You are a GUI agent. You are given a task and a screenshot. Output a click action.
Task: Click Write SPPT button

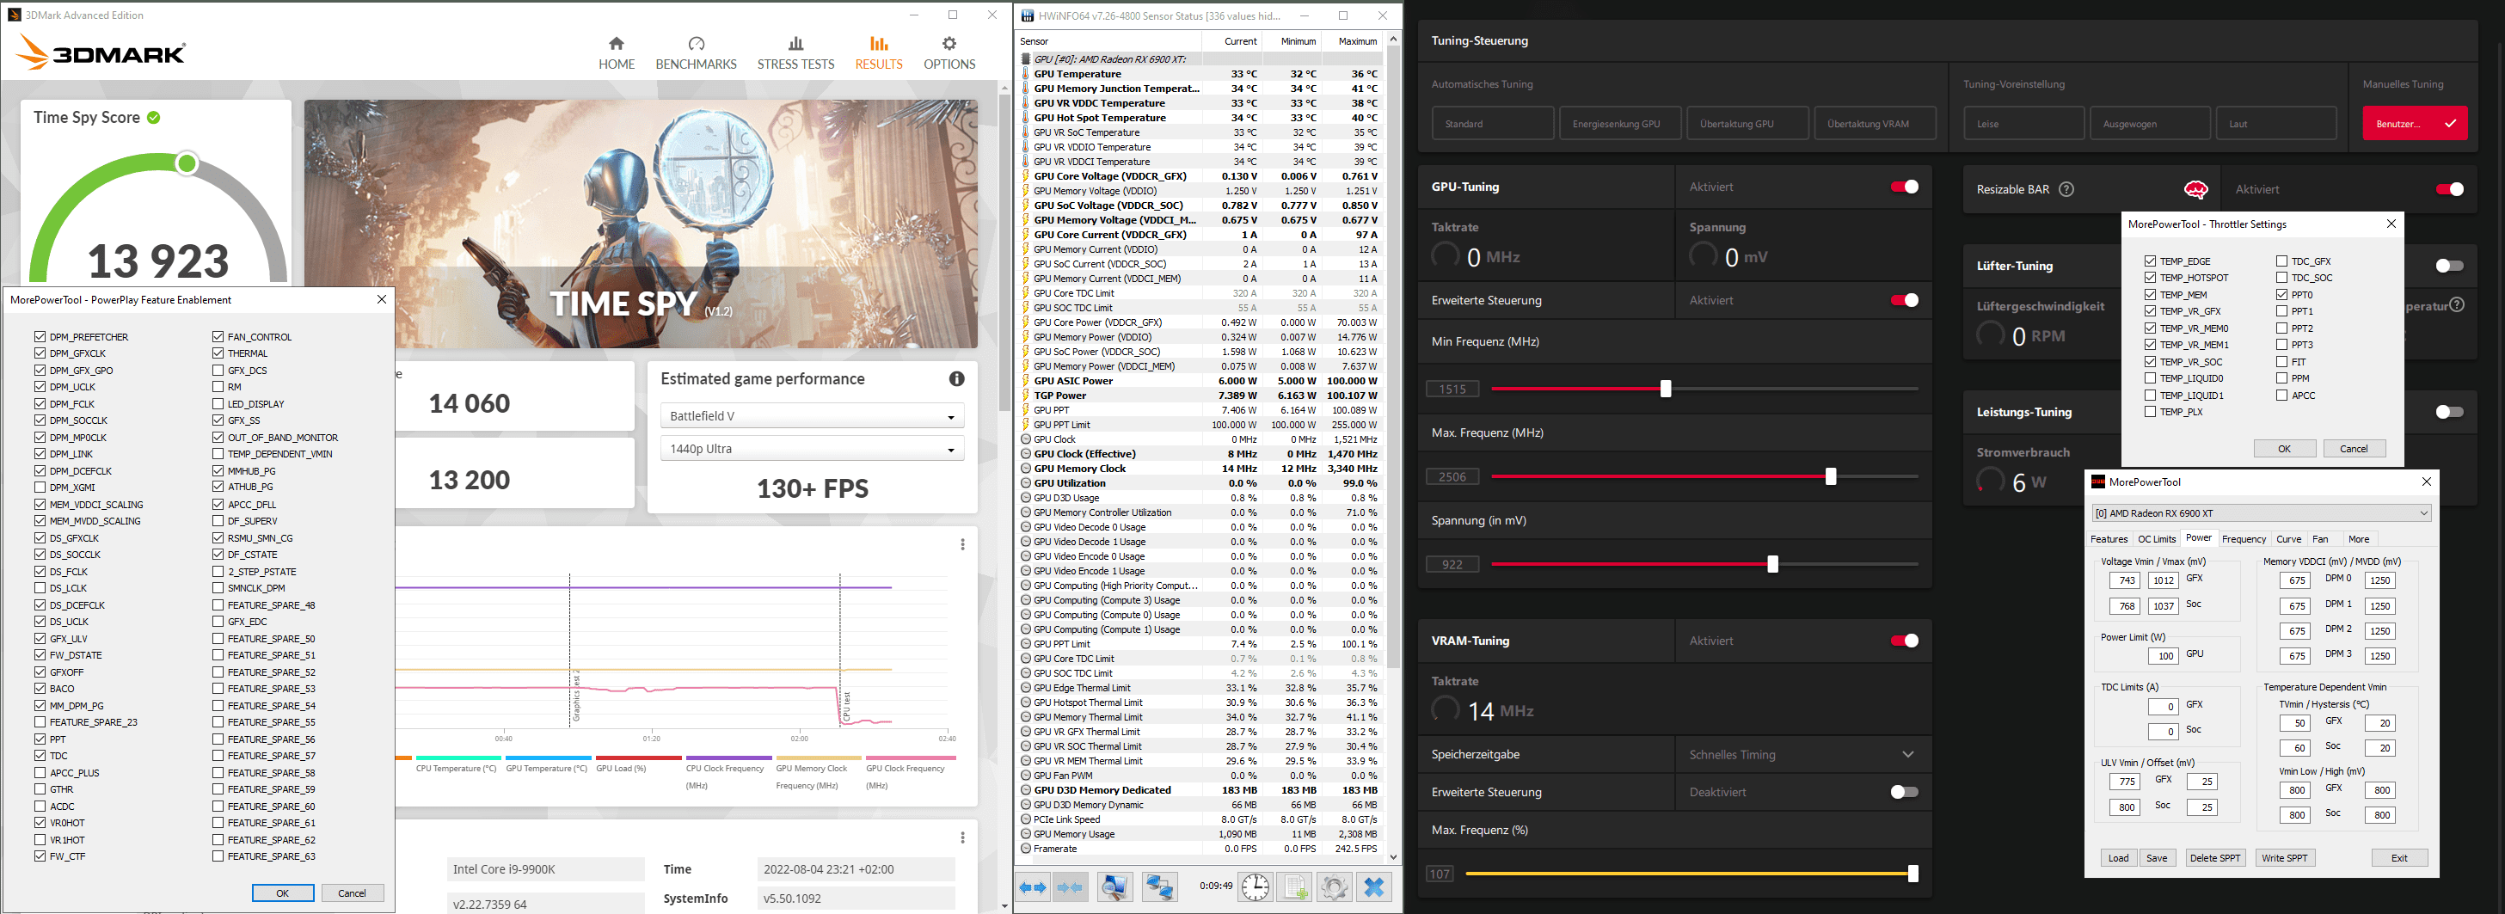[x=2284, y=859]
